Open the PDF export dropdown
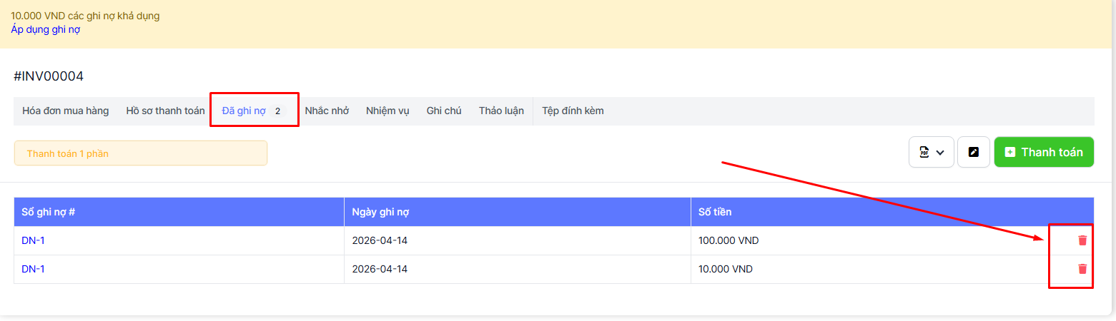The width and height of the screenshot is (1116, 321). pyautogui.click(x=931, y=152)
